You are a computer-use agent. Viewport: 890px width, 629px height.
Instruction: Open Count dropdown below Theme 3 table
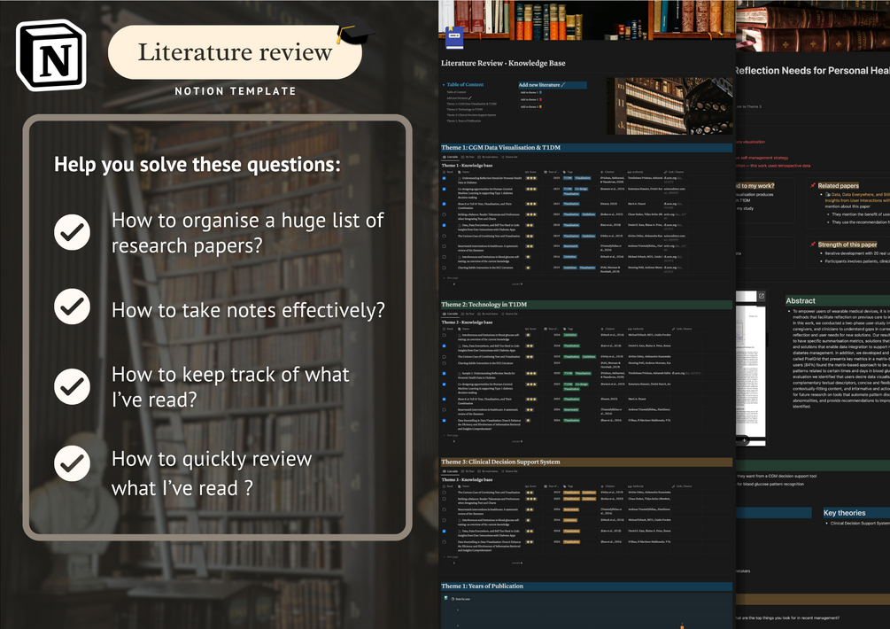pos(516,563)
